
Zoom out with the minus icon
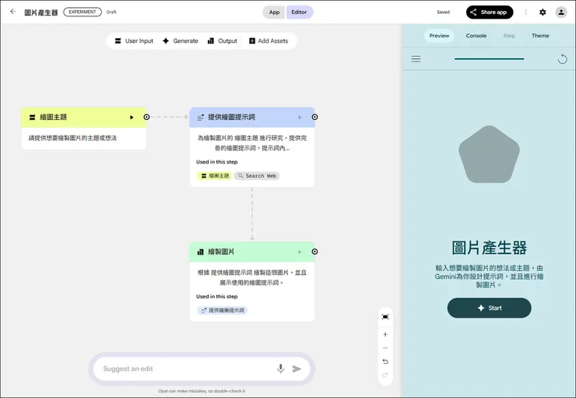point(385,348)
